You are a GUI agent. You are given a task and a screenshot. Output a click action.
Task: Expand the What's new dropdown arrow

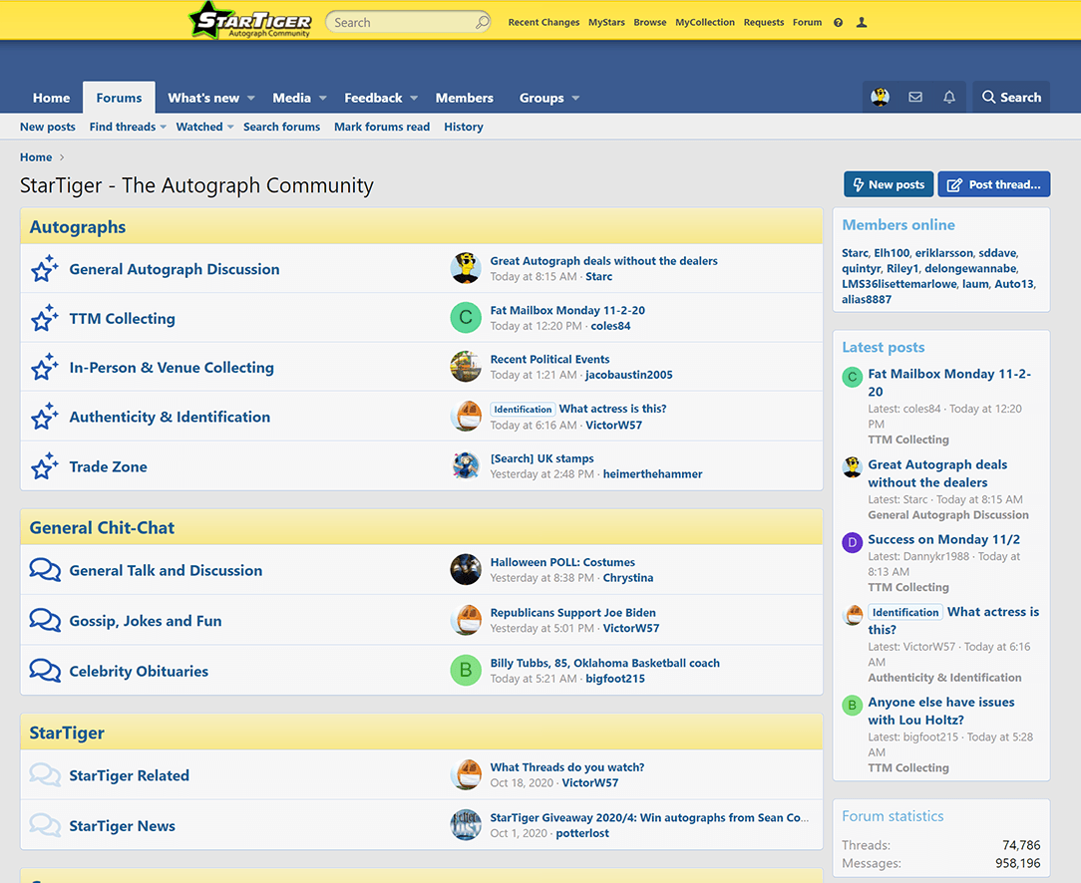click(x=251, y=98)
